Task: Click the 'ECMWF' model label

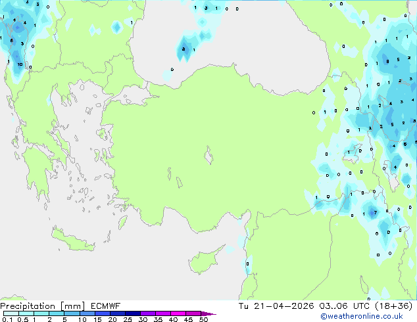Action: 106,306
